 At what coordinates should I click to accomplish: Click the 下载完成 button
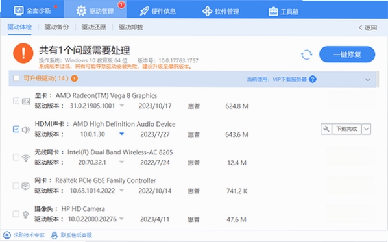click(x=346, y=129)
